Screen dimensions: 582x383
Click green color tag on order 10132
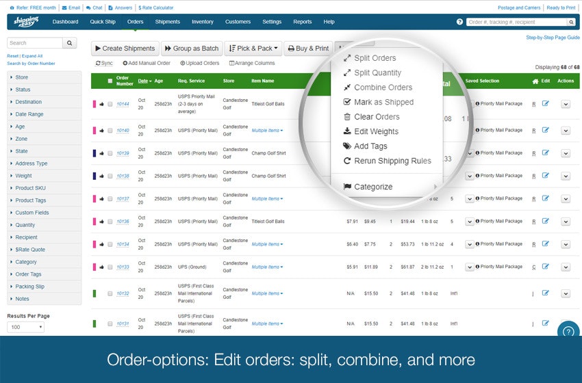94,293
